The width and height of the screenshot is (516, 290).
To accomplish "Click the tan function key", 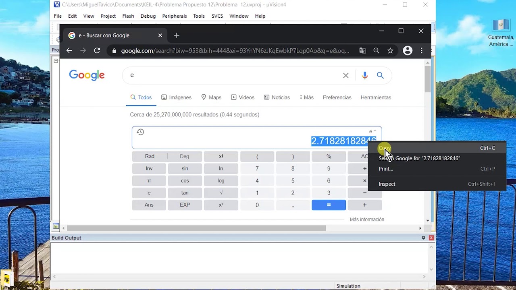I will tap(185, 193).
